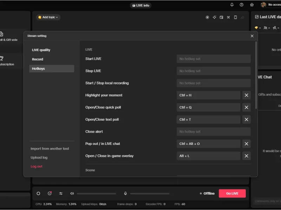Click the window capture icon in preview toolbar
Viewport: 281px width, 210px height.
[222, 17]
